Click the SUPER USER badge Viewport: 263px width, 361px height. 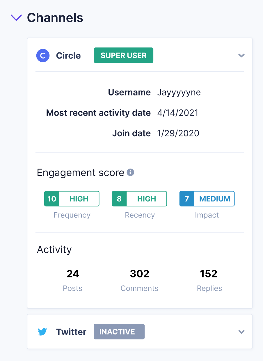(x=123, y=55)
